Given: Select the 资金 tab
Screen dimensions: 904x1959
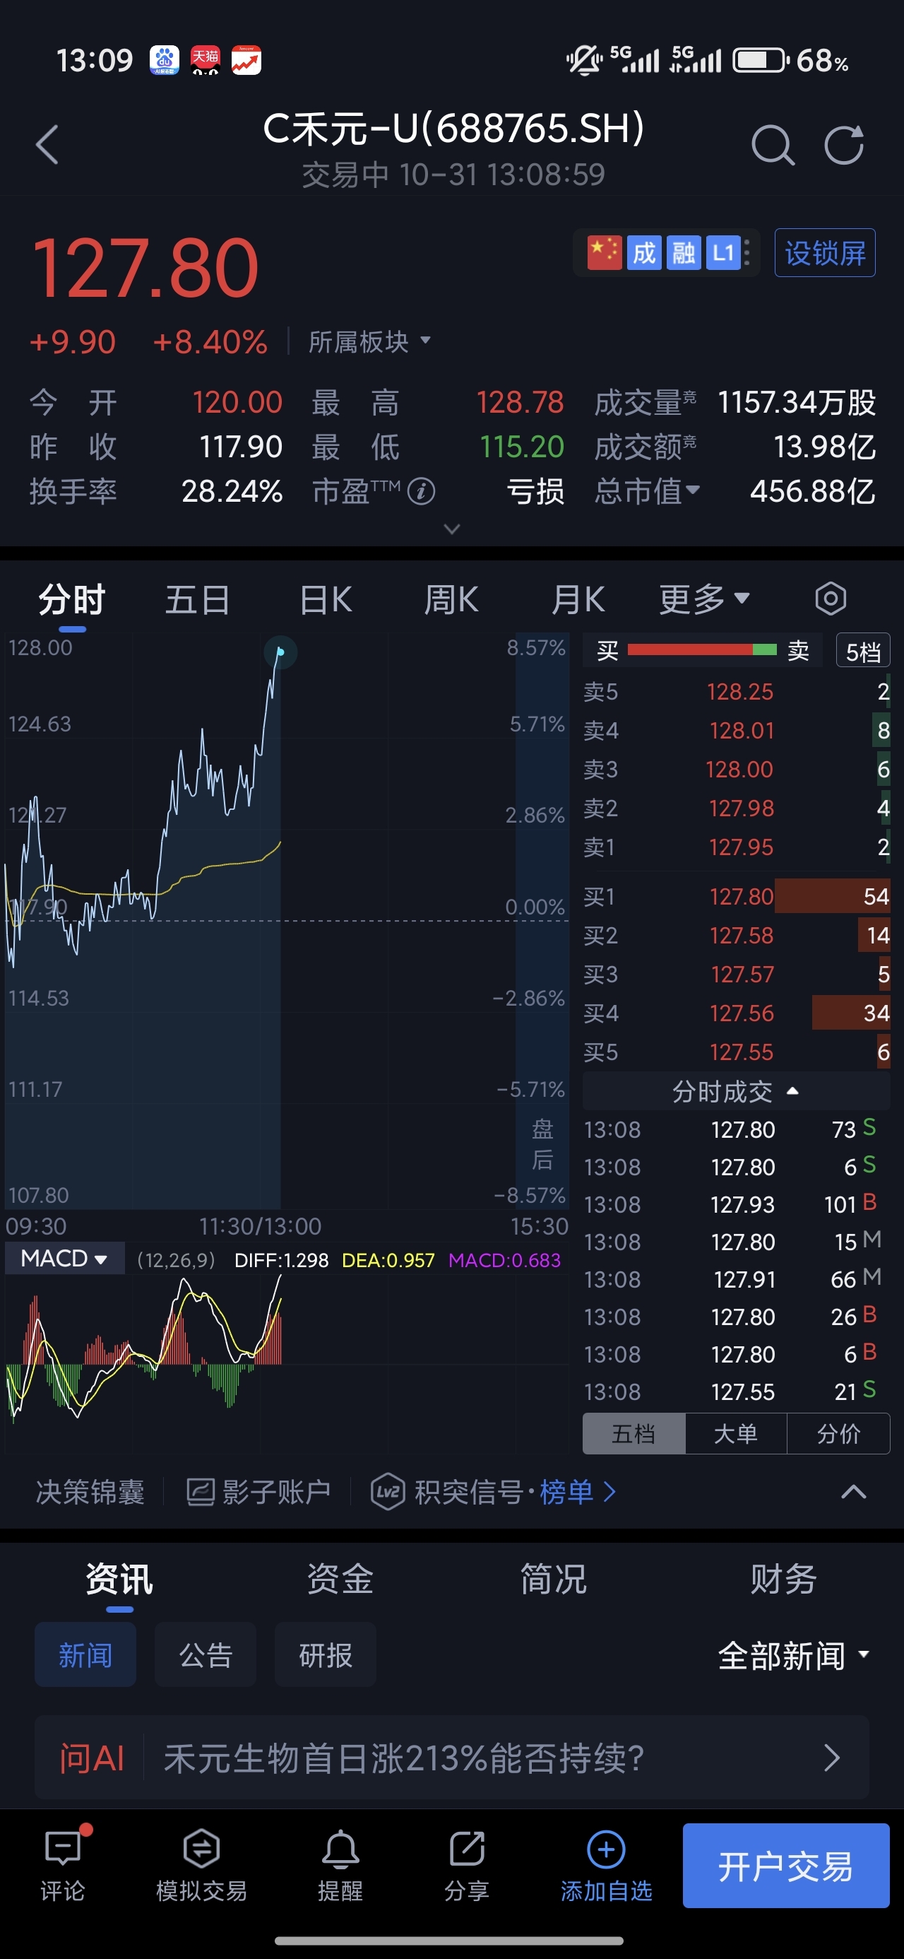Looking at the screenshot, I should tap(340, 1579).
